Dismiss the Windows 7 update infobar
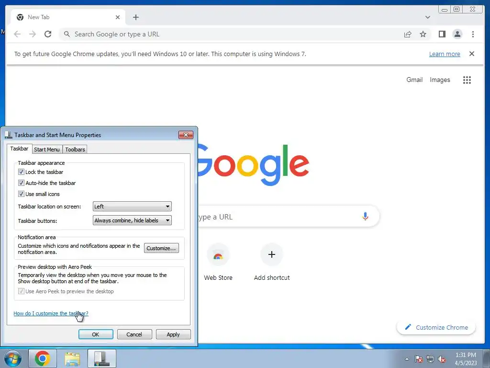 [x=471, y=54]
